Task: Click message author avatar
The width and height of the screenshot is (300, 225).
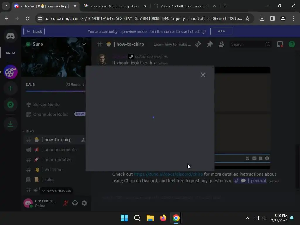Action: point(102,59)
